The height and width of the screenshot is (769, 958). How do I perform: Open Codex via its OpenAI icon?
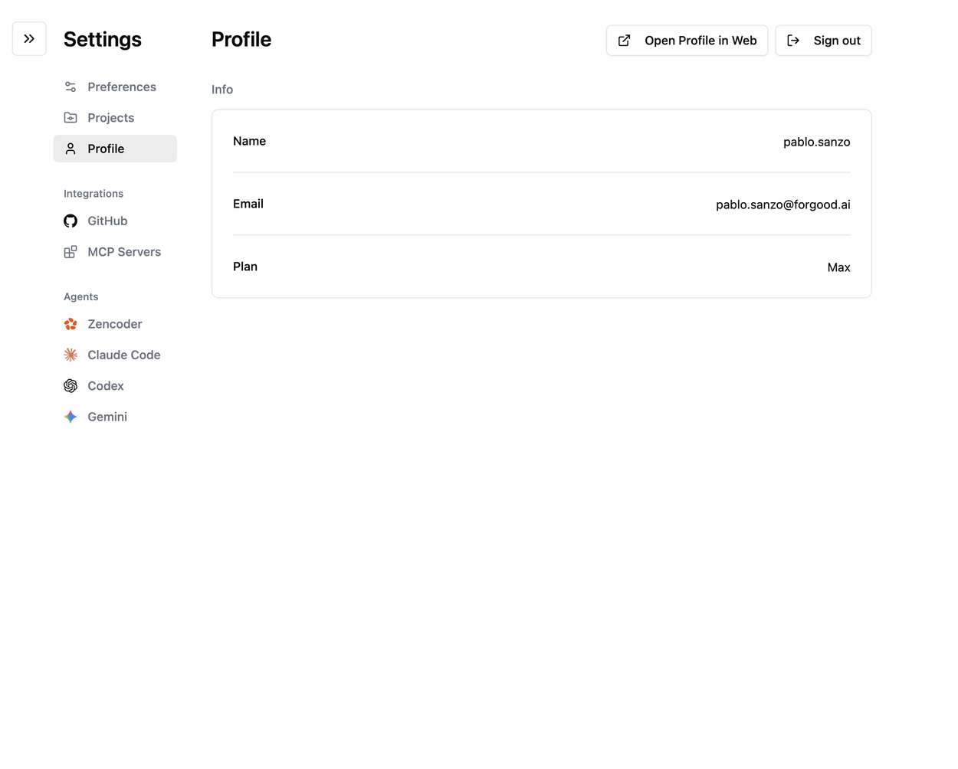[x=70, y=385]
